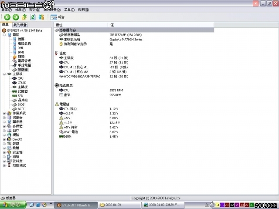
Task: Click the VBAT 電池 battery icon
Action: (x=61, y=132)
